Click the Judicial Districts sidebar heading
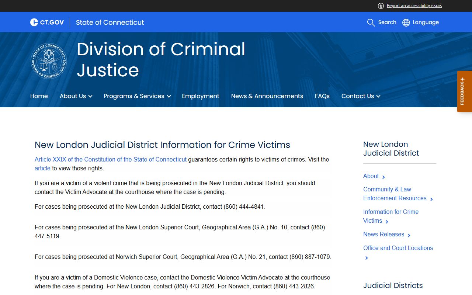 pos(393,285)
